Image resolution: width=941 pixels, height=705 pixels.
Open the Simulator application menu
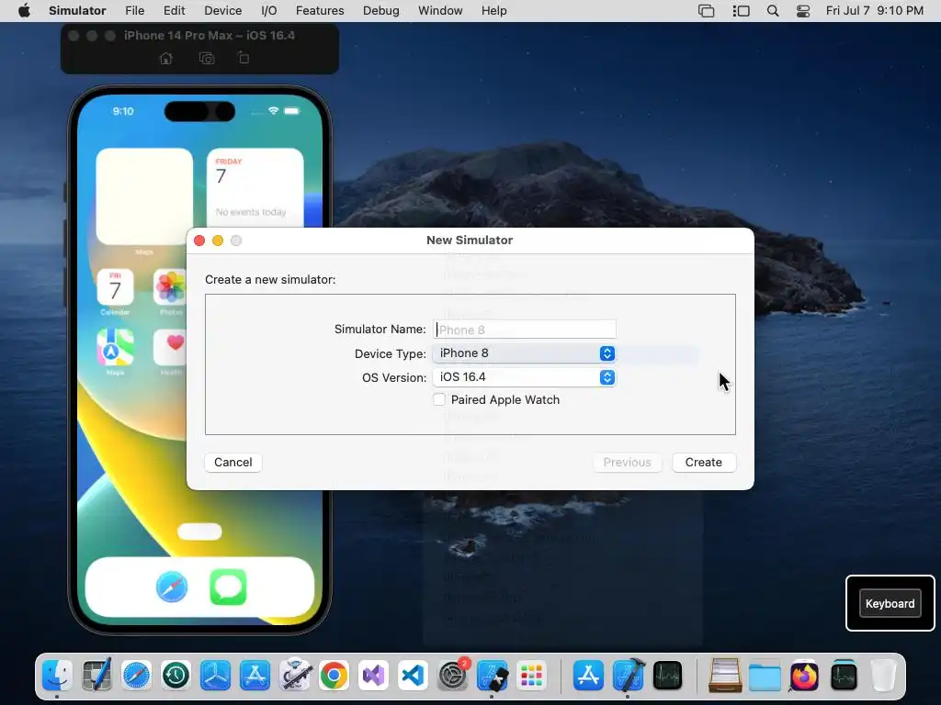[x=77, y=11]
